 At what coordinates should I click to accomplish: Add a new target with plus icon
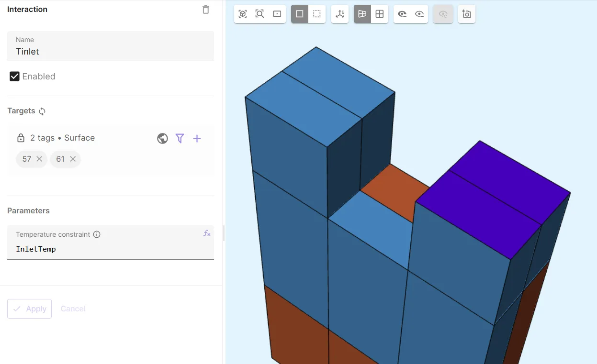click(197, 138)
